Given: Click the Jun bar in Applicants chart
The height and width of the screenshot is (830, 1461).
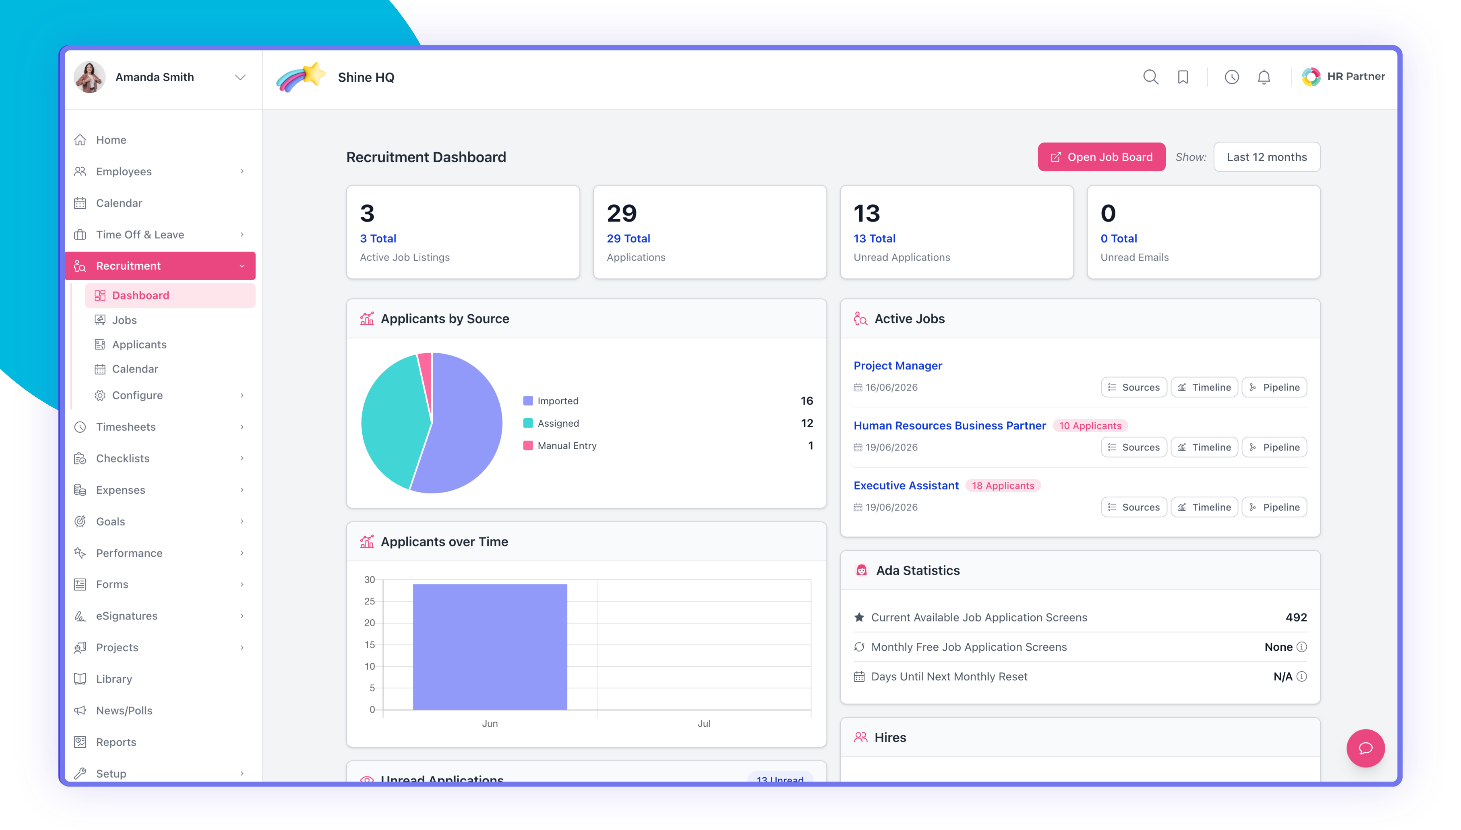Looking at the screenshot, I should click(490, 646).
